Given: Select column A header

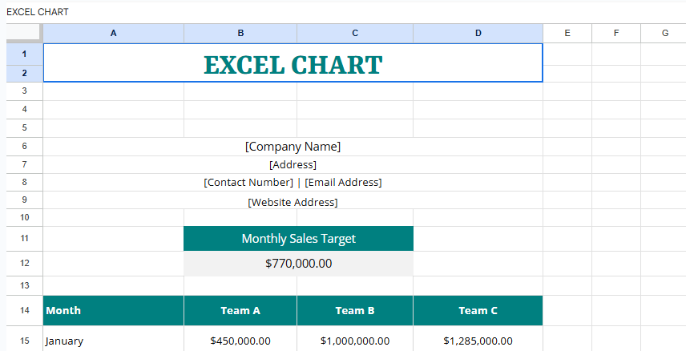Looking at the screenshot, I should click(113, 33).
